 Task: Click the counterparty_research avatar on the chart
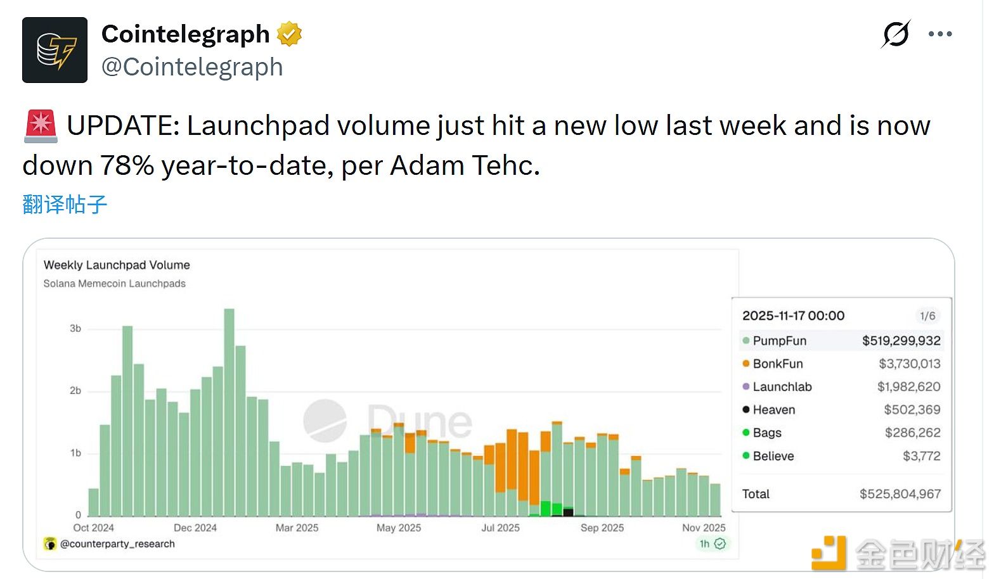(x=49, y=544)
